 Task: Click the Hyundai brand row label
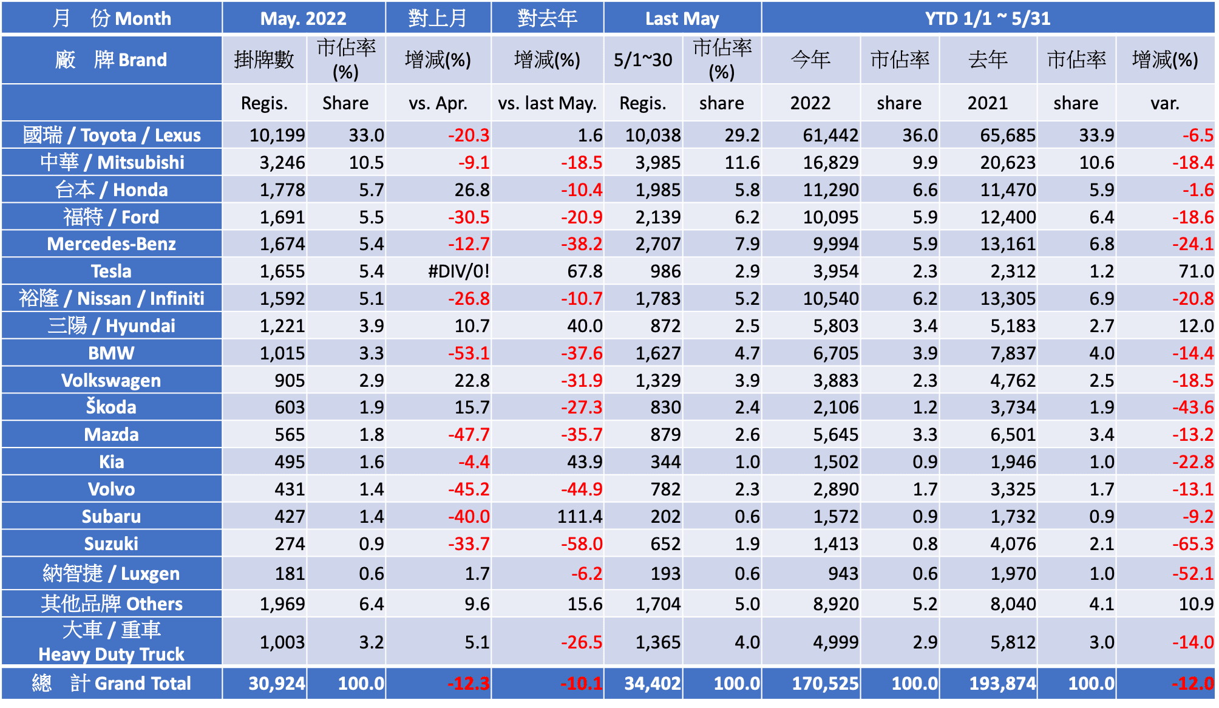click(112, 325)
